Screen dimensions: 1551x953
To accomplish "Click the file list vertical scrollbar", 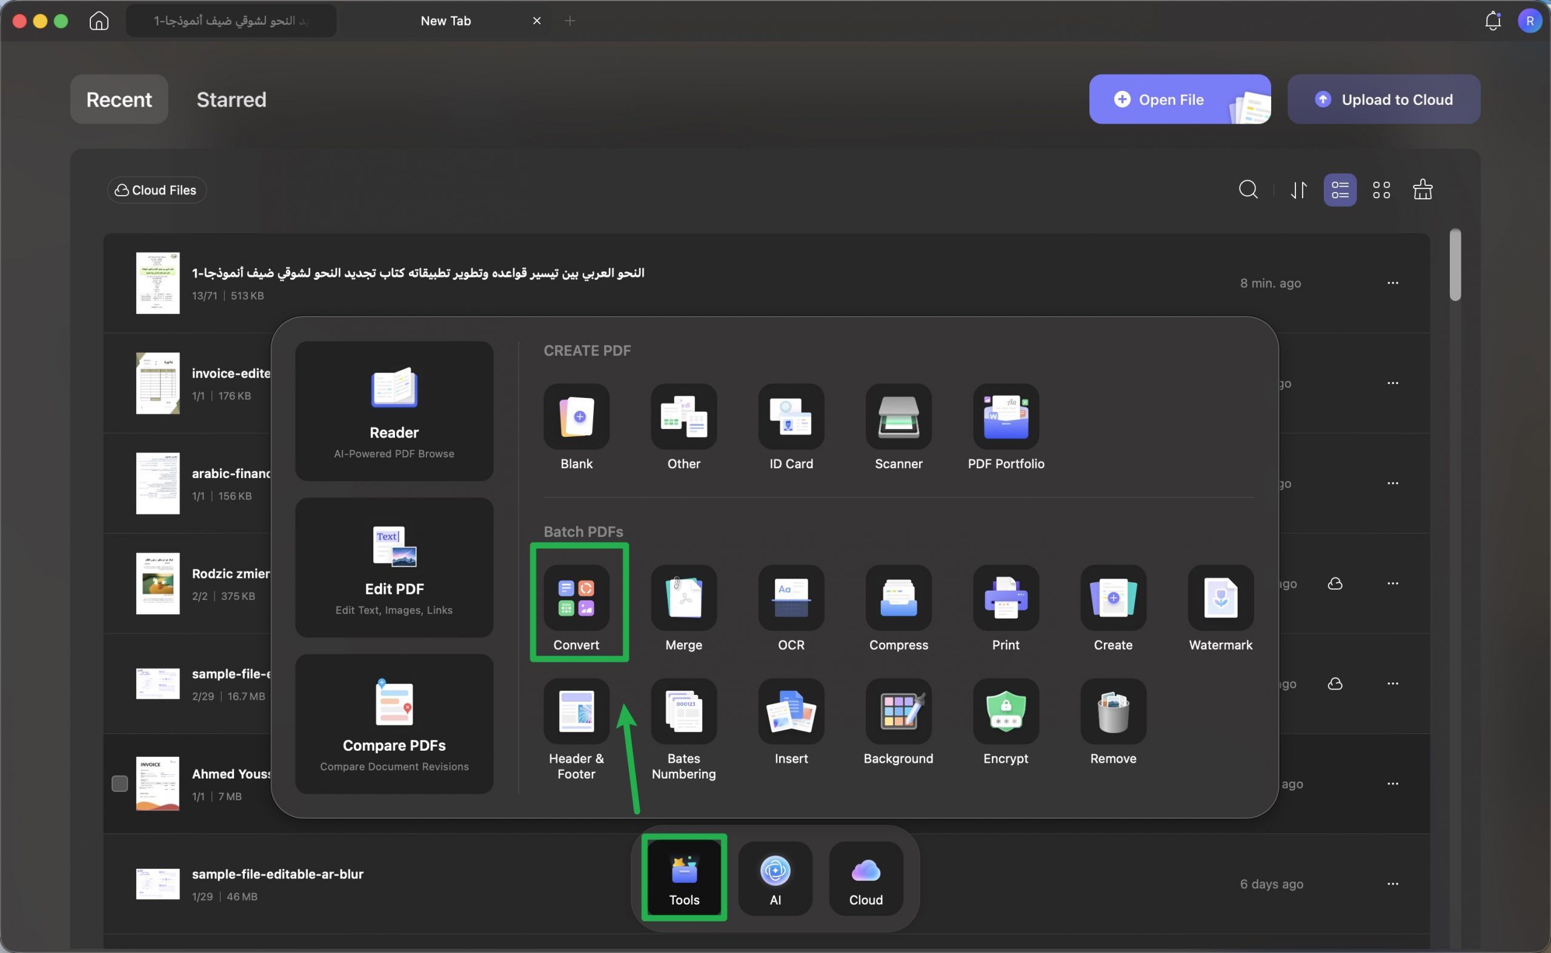I will [1455, 265].
